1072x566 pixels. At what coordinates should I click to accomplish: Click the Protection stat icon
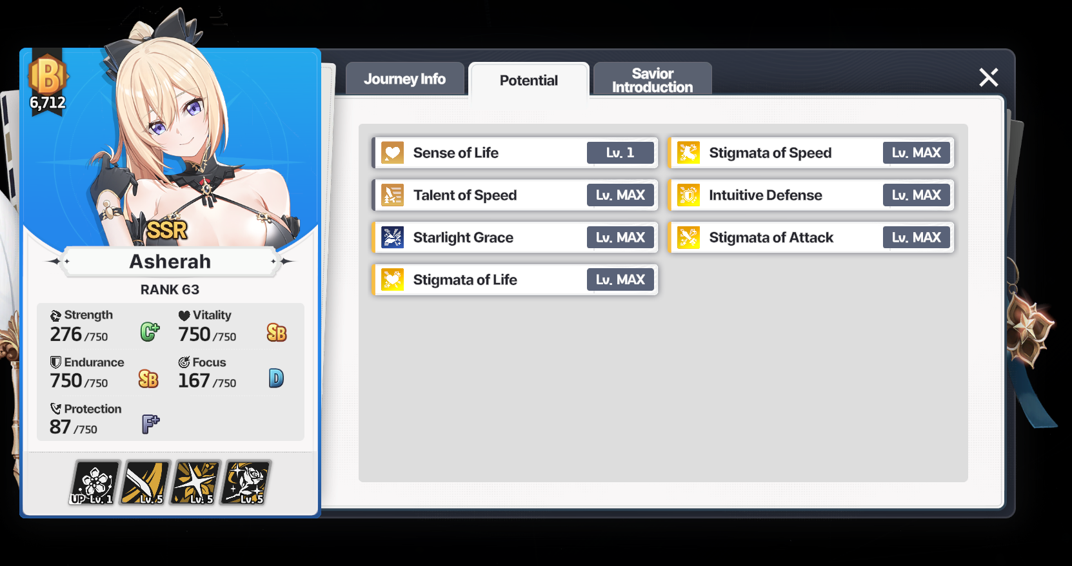[56, 409]
